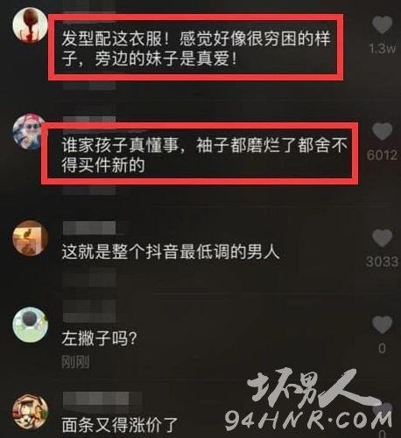Click the 94HNR.COM watermark
401x438 pixels.
pyautogui.click(x=309, y=422)
